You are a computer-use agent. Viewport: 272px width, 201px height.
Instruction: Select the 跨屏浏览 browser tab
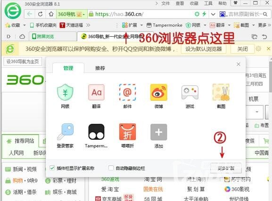[52, 36]
